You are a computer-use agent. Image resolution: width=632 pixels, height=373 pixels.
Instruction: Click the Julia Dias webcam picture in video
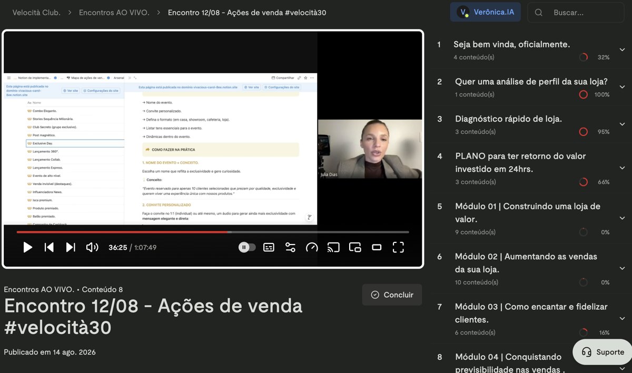coord(370,149)
